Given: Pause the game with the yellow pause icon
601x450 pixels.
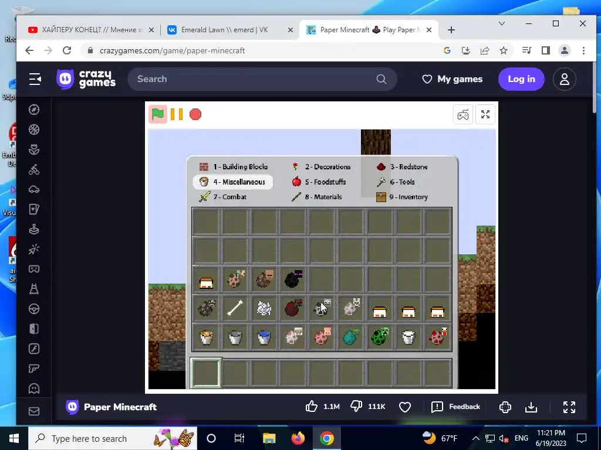Looking at the screenshot, I should point(176,114).
